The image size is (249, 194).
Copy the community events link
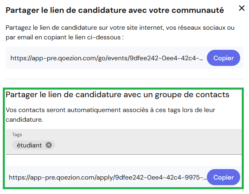click(x=223, y=58)
